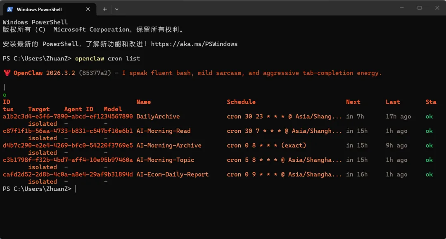The image size is (446, 239).
Task: Click the Schedule column header
Action: point(241,102)
